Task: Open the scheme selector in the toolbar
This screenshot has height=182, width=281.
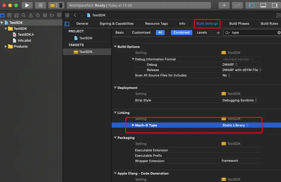Action: [56, 5]
